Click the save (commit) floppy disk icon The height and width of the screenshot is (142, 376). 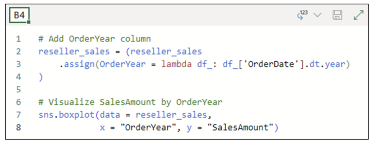tap(337, 15)
